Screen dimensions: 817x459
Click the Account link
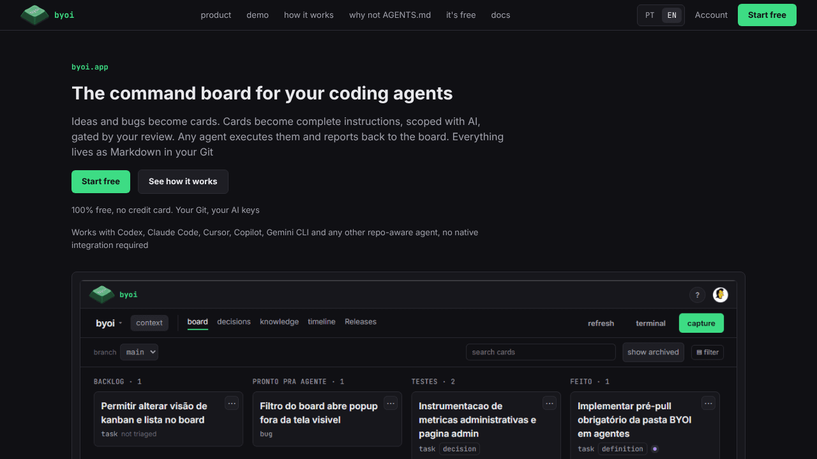[711, 15]
